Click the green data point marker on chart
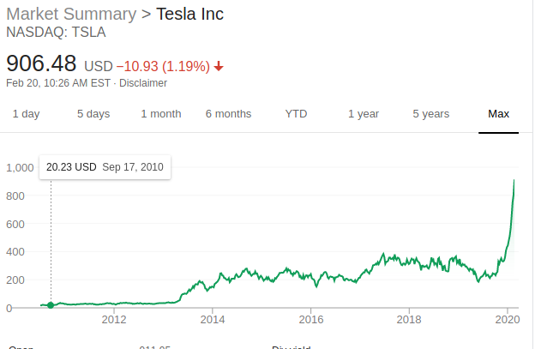Viewport: 535px width, 349px height. click(51, 305)
